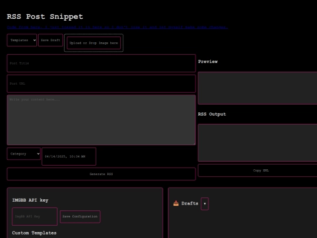The height and width of the screenshot is (238, 317).
Task: Click the RSS Post Snippet heading
Action: [45, 16]
